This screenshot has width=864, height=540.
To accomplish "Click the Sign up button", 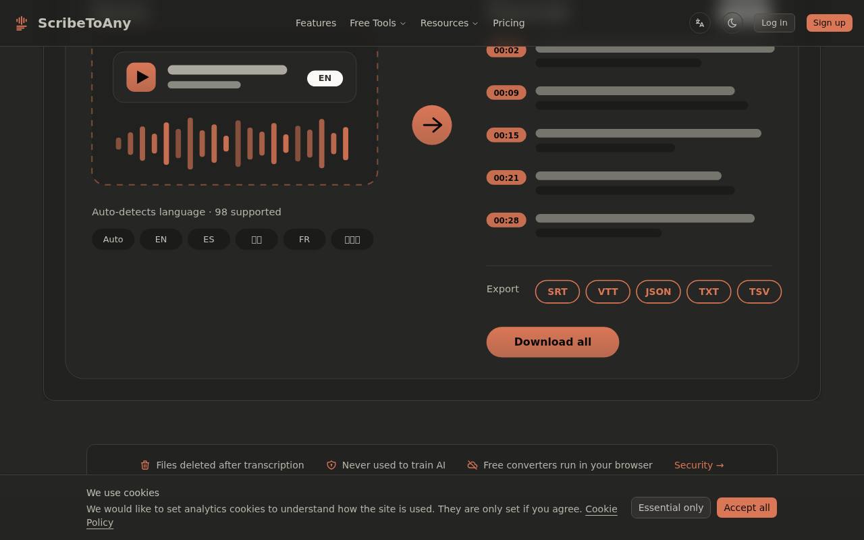I will click(x=830, y=23).
